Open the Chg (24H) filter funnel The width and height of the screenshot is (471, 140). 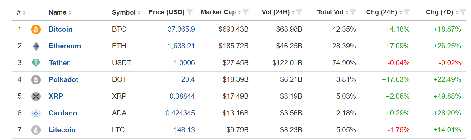coord(407,12)
